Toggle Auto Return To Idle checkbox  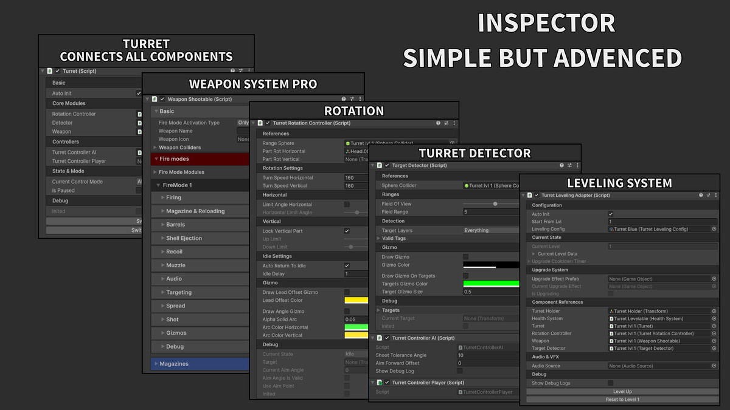[x=347, y=266]
